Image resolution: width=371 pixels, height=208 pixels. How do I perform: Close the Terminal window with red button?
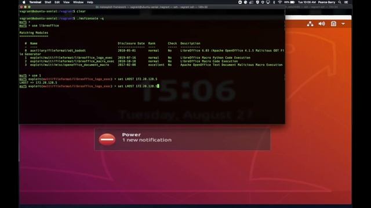point(21,7)
